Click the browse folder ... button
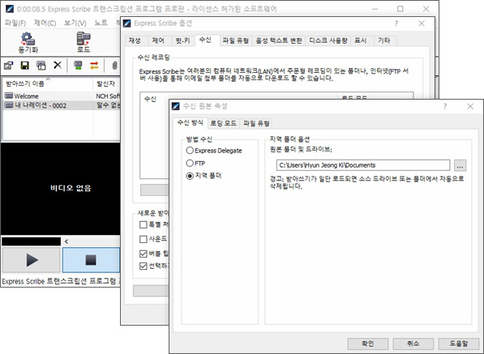 point(460,165)
